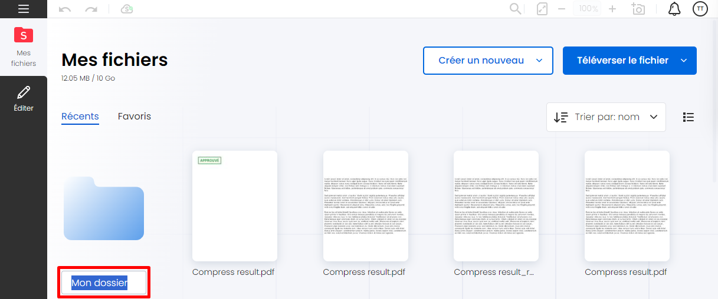Viewport: 718px width, 299px height.
Task: Select the Récents tab
Action: tap(80, 117)
